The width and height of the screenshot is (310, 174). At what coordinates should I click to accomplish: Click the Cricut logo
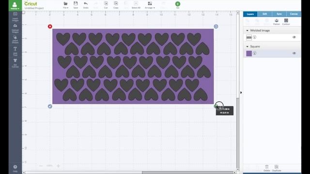[31, 3]
